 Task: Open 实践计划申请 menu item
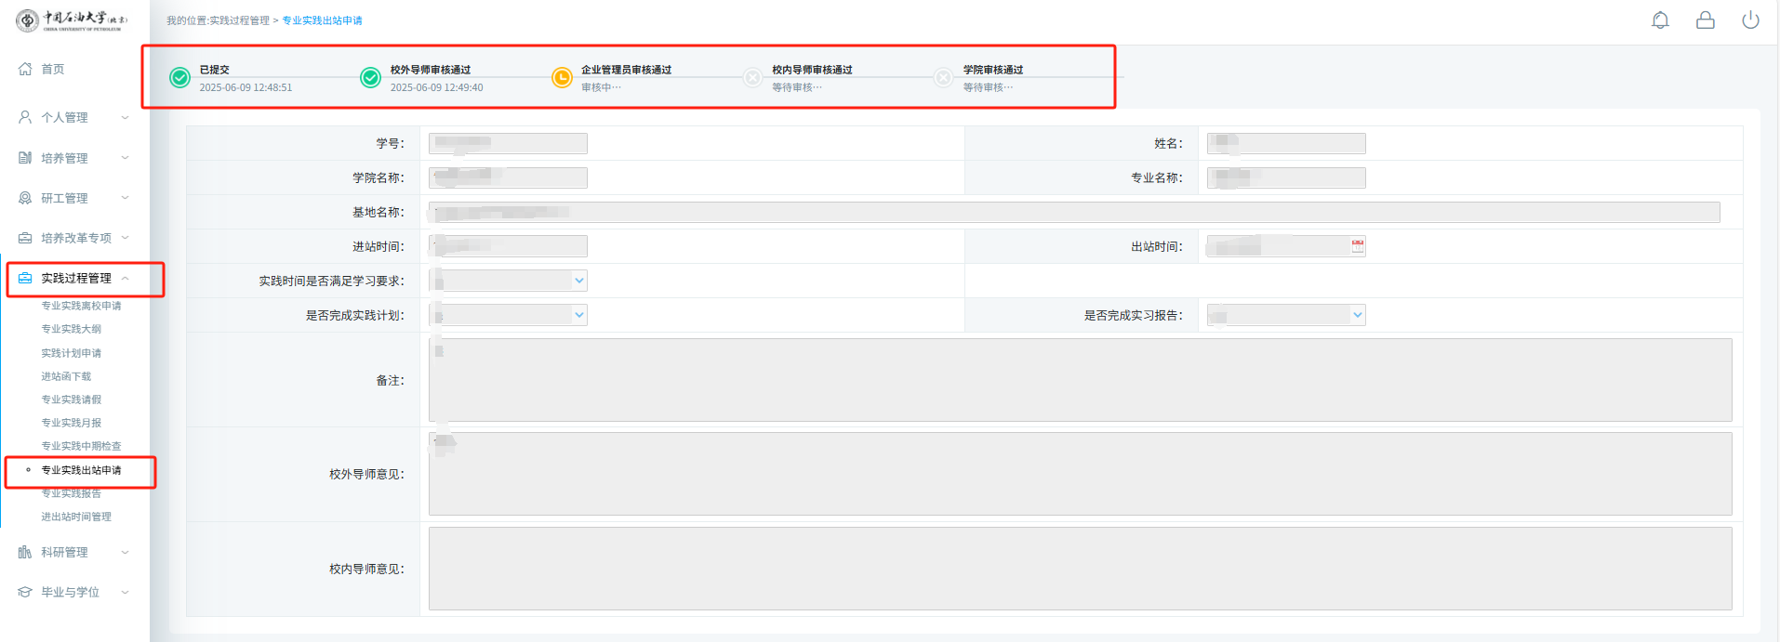(72, 353)
